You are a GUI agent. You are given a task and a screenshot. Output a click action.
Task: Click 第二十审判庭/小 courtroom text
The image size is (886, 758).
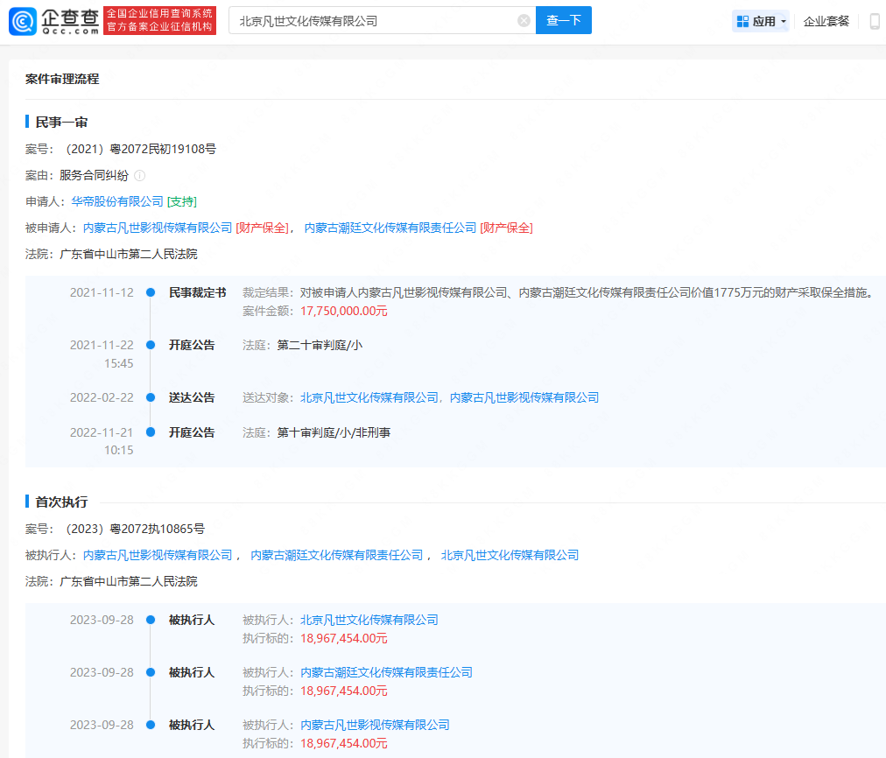[x=320, y=345]
